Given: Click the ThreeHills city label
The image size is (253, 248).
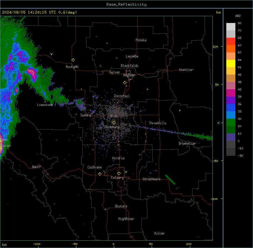Looking at the screenshot, I should [158, 123].
